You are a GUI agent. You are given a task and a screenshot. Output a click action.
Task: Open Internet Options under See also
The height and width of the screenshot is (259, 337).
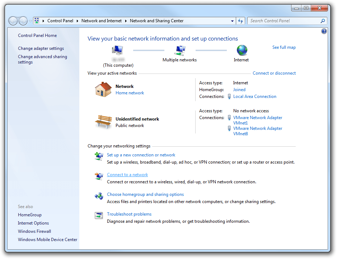pos(33,223)
